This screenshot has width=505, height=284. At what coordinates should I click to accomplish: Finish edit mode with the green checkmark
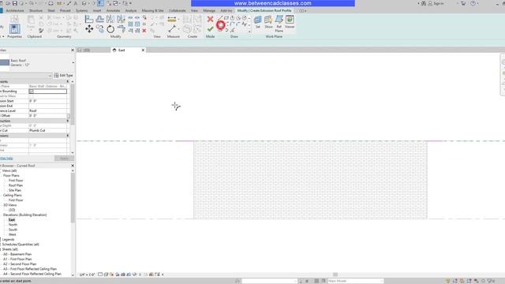pyautogui.click(x=210, y=29)
